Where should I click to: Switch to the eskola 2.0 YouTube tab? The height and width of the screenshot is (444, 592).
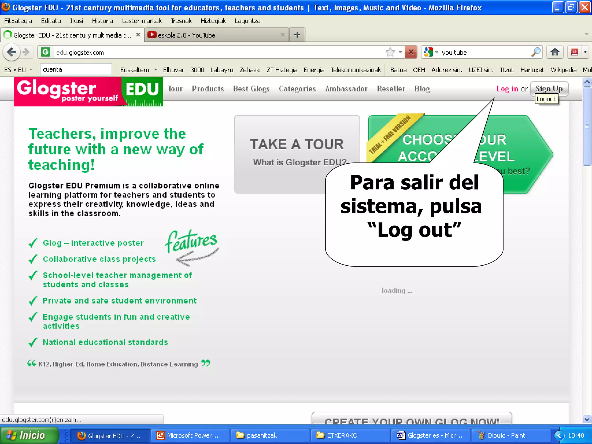(x=217, y=35)
